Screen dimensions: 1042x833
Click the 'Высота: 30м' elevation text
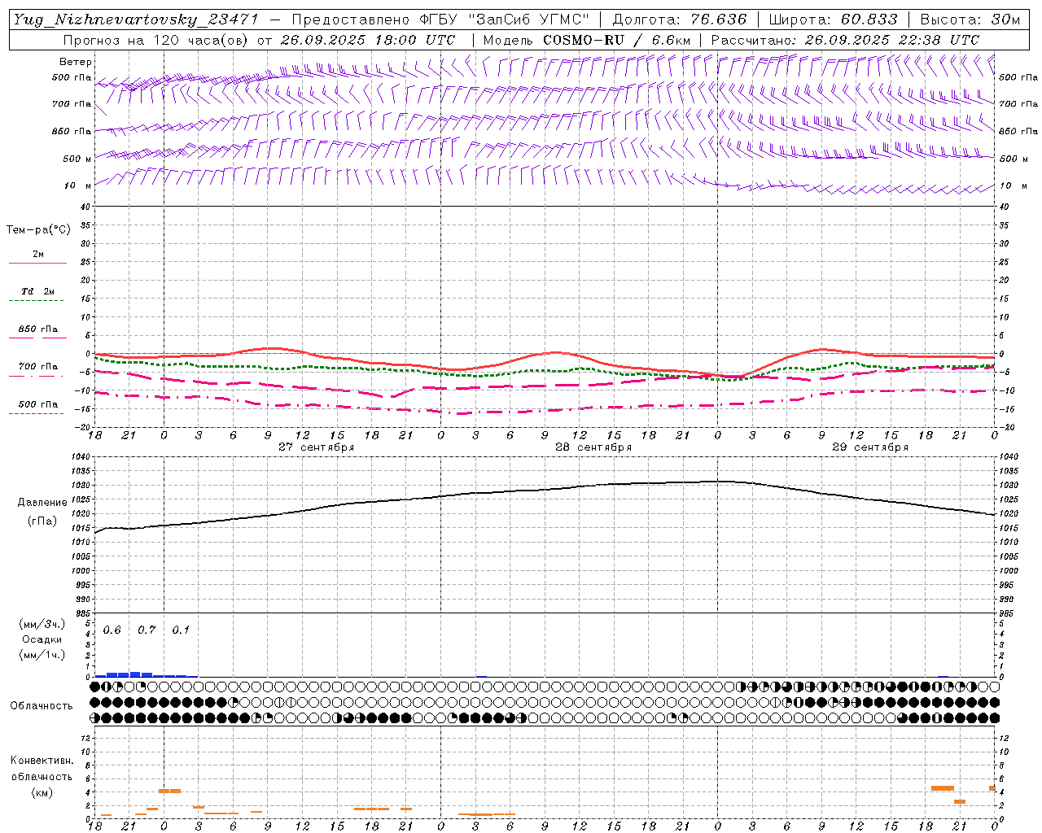click(x=970, y=20)
